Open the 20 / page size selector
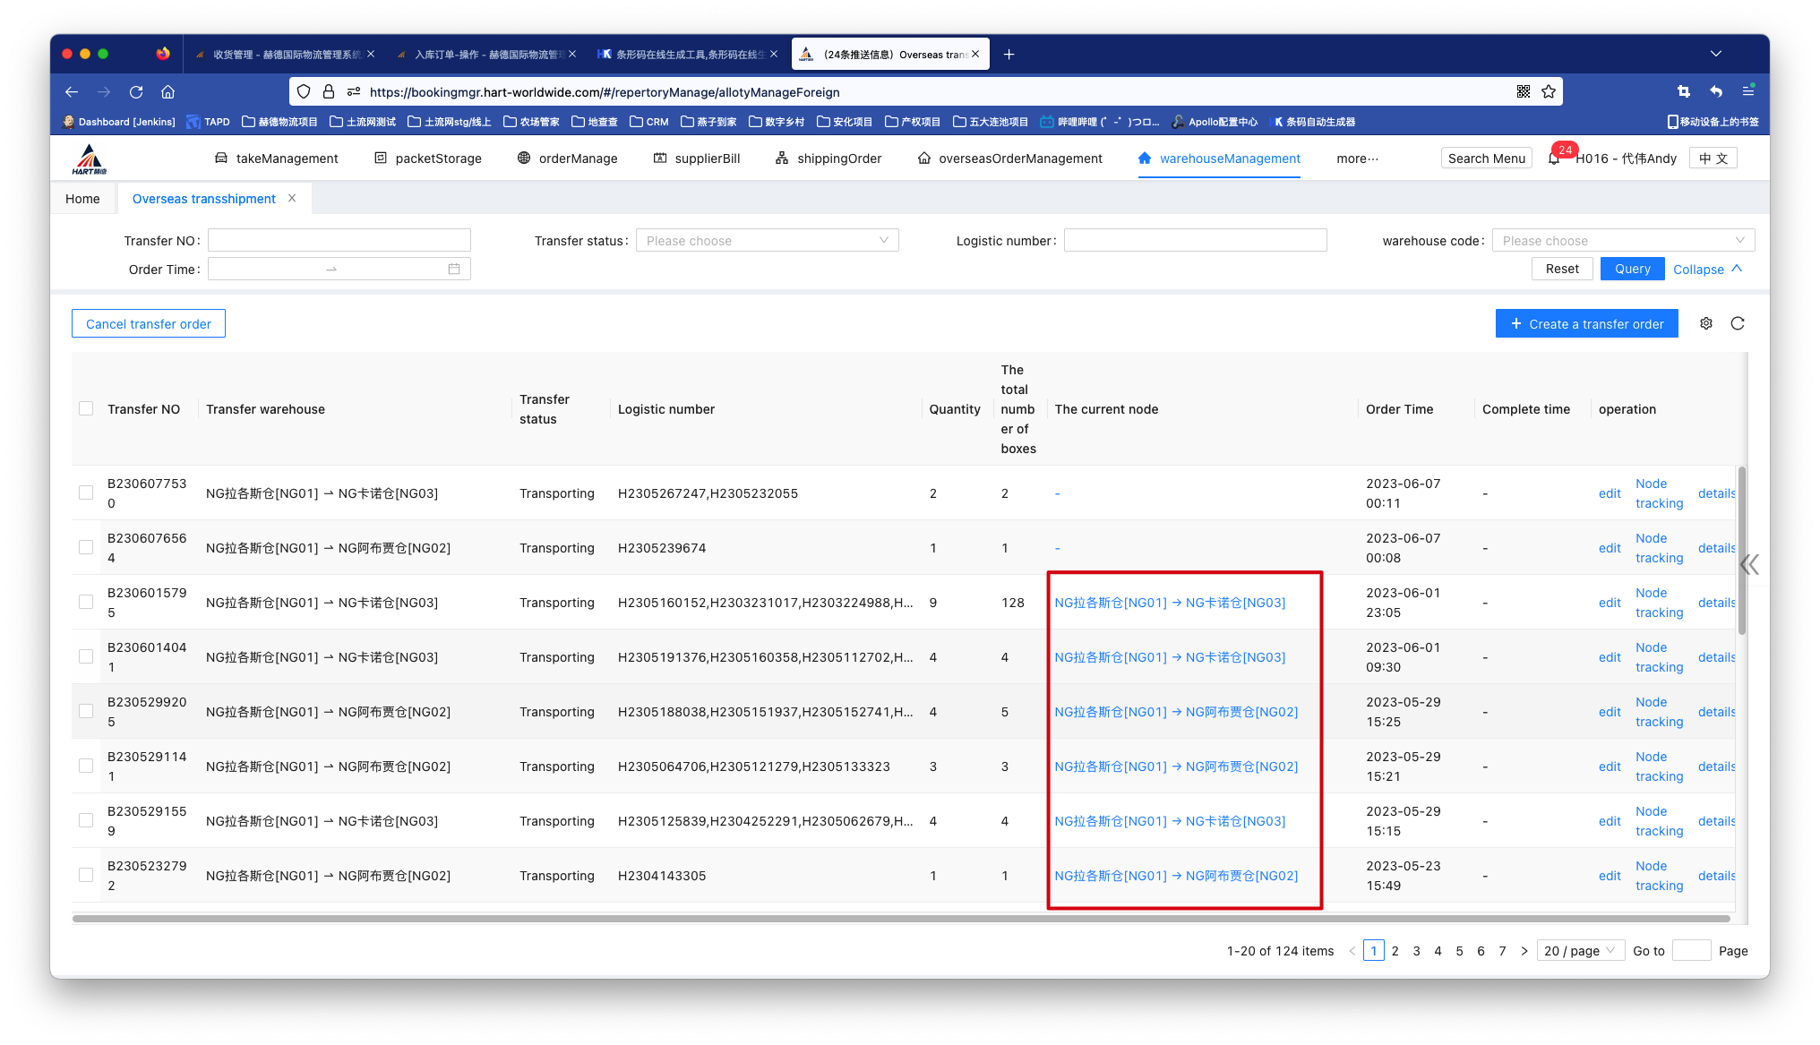Image resolution: width=1820 pixels, height=1045 pixels. click(x=1580, y=950)
